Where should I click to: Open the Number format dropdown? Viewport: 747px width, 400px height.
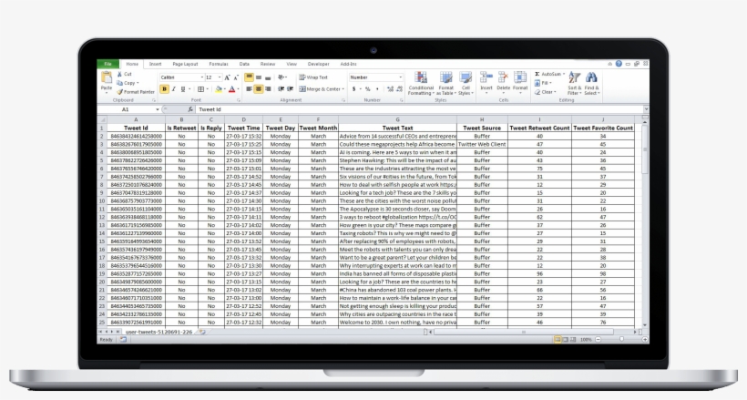click(x=400, y=77)
